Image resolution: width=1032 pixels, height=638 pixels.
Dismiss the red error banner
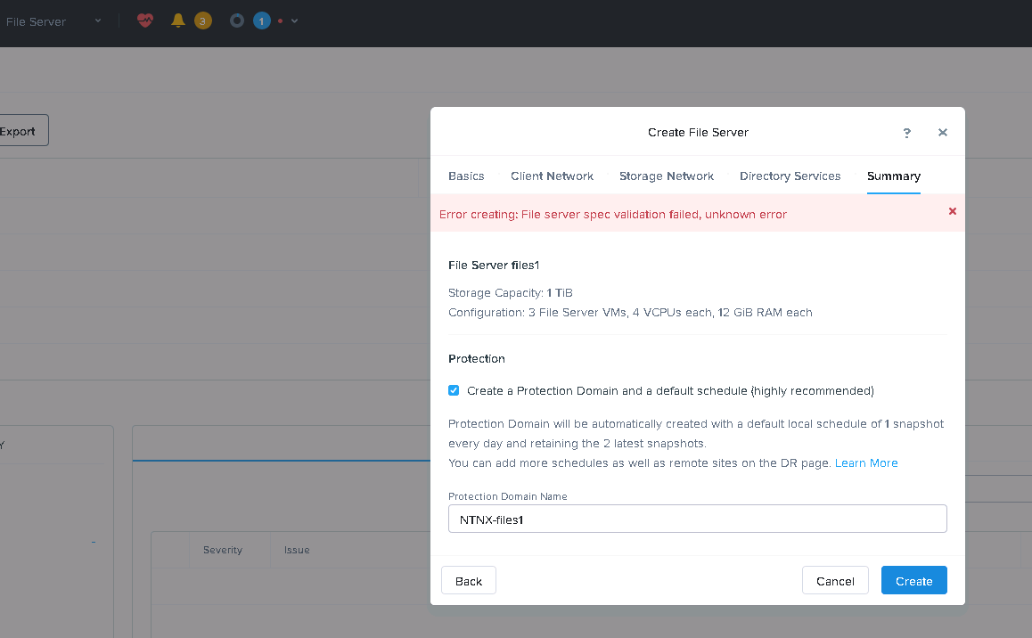[953, 211]
